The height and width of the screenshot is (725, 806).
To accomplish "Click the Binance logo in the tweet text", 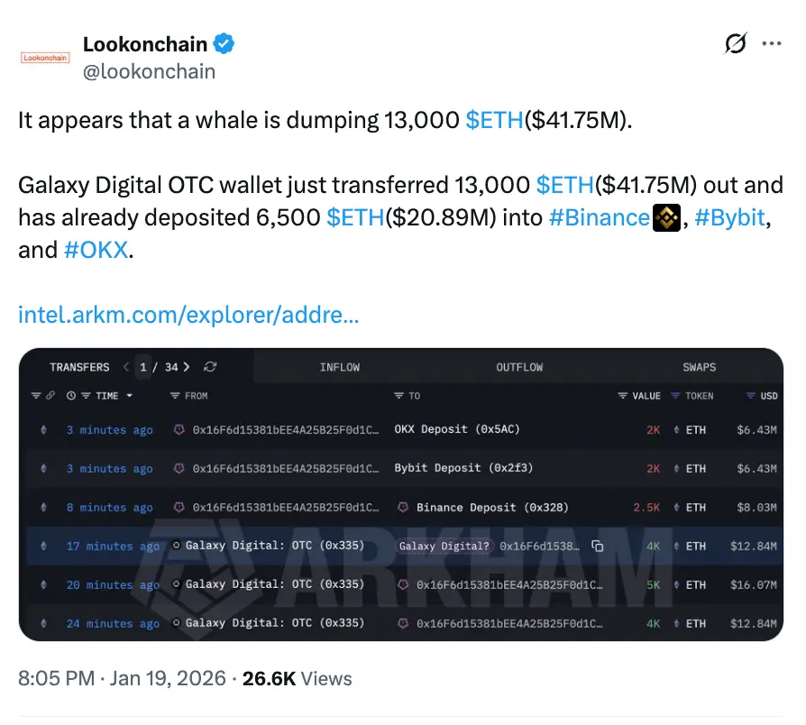I will click(x=666, y=218).
